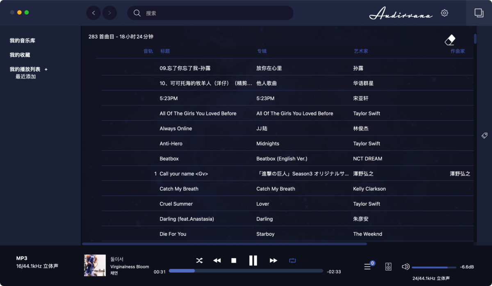The width and height of the screenshot is (492, 286).
Task: Click artist 华语群星
Action: point(363,83)
